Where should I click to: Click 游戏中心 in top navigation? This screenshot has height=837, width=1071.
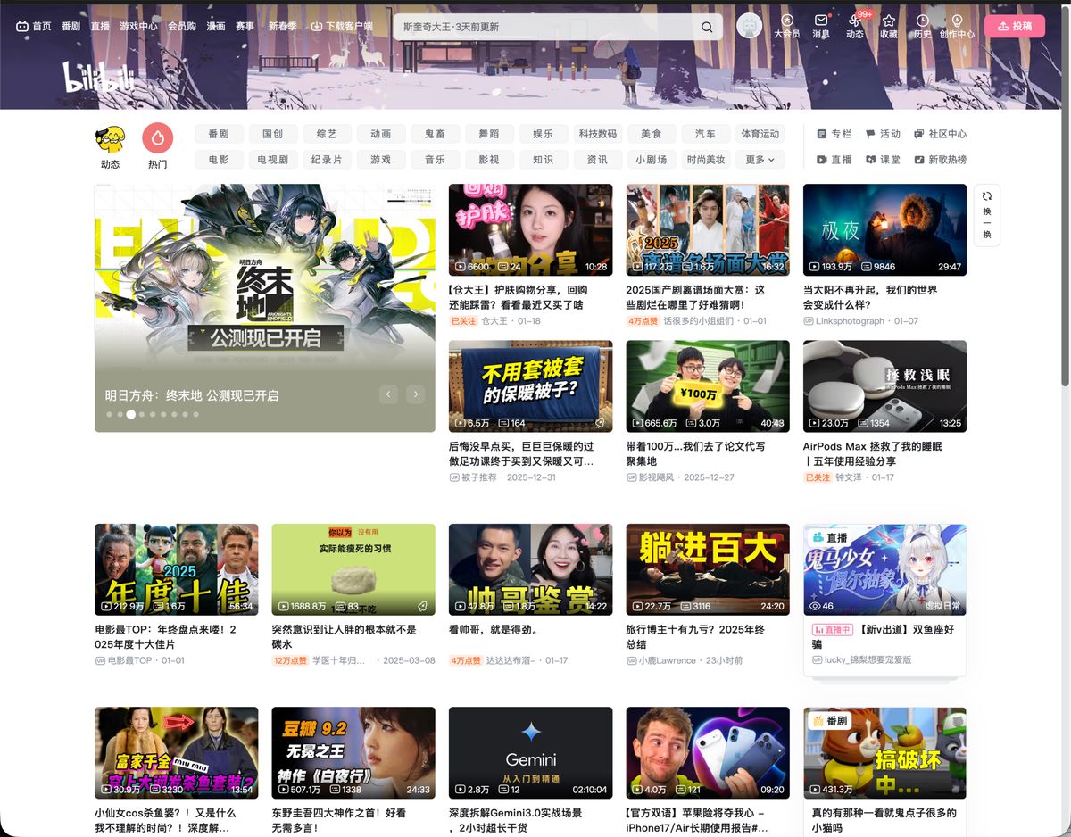click(138, 27)
